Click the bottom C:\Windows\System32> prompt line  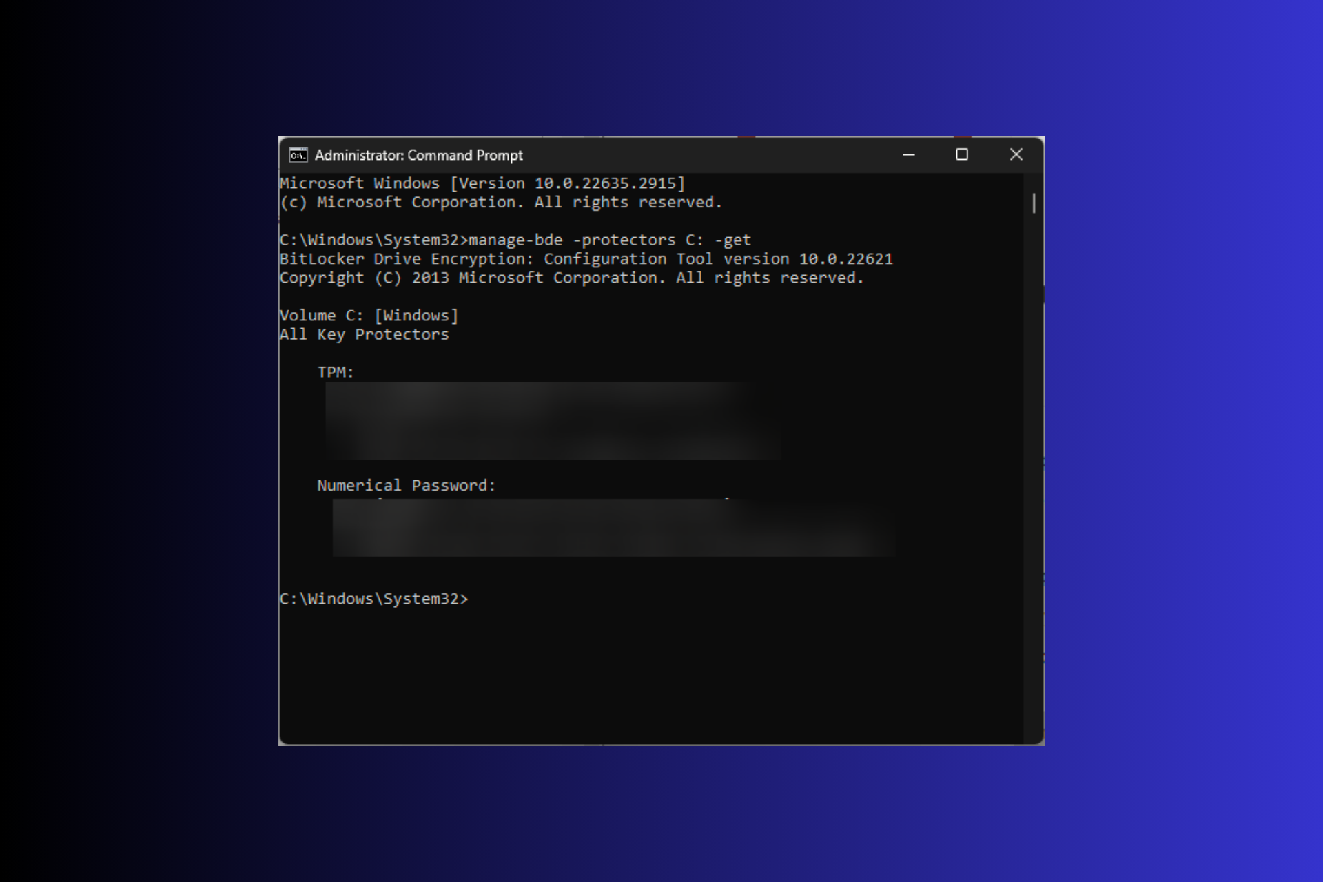tap(373, 599)
